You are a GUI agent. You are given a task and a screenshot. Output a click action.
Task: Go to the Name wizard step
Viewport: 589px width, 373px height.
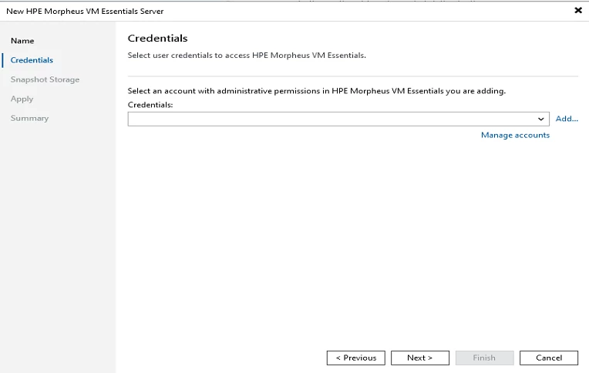coord(22,41)
